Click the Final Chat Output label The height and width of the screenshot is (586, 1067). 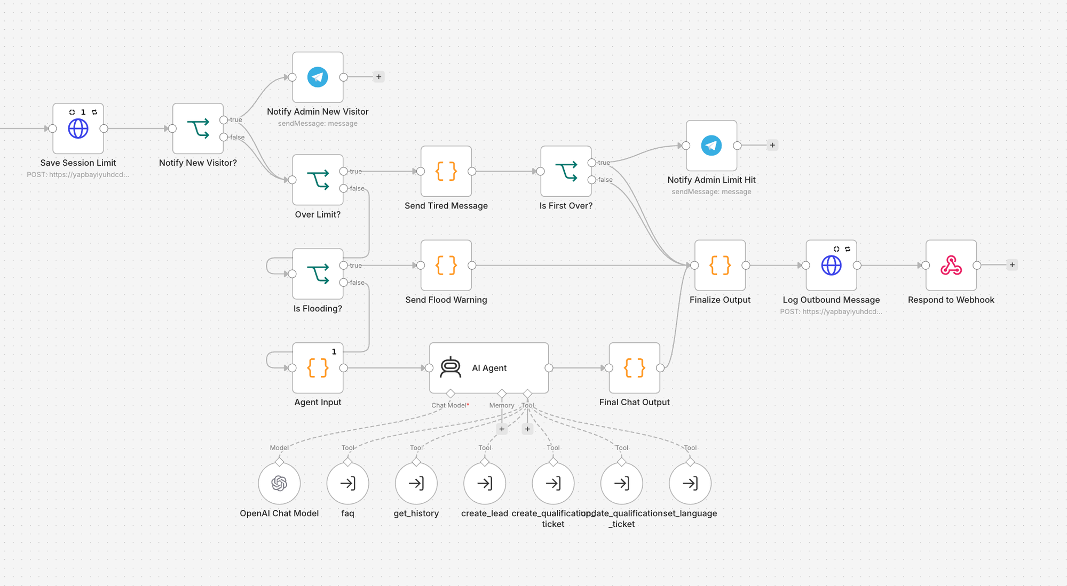point(635,402)
